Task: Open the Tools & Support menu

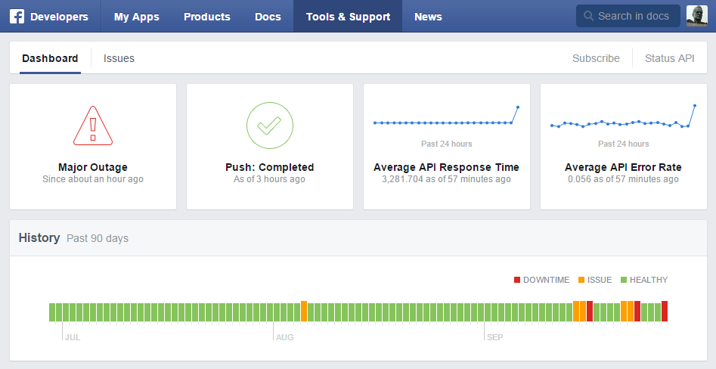Action: pos(348,17)
